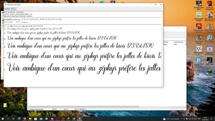Open taskbar Search magnifier
215x121 pixels.
8,119
